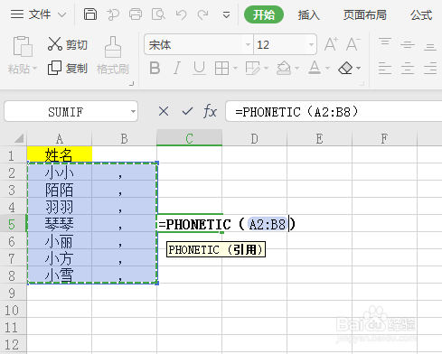Open the name box dropdown showing SUMIF
The height and width of the screenshot is (354, 442).
(133, 112)
